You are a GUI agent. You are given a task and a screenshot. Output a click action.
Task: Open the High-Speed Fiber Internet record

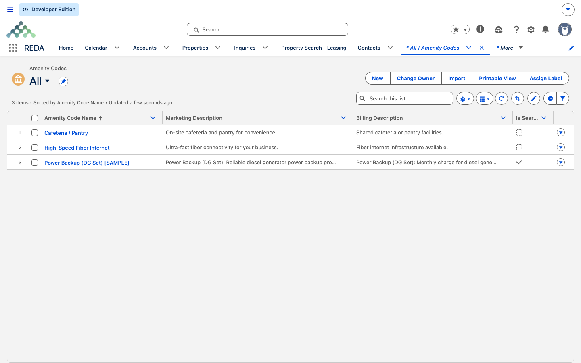pos(77,148)
